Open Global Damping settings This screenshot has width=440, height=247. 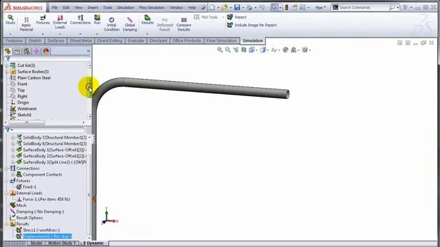(x=130, y=24)
